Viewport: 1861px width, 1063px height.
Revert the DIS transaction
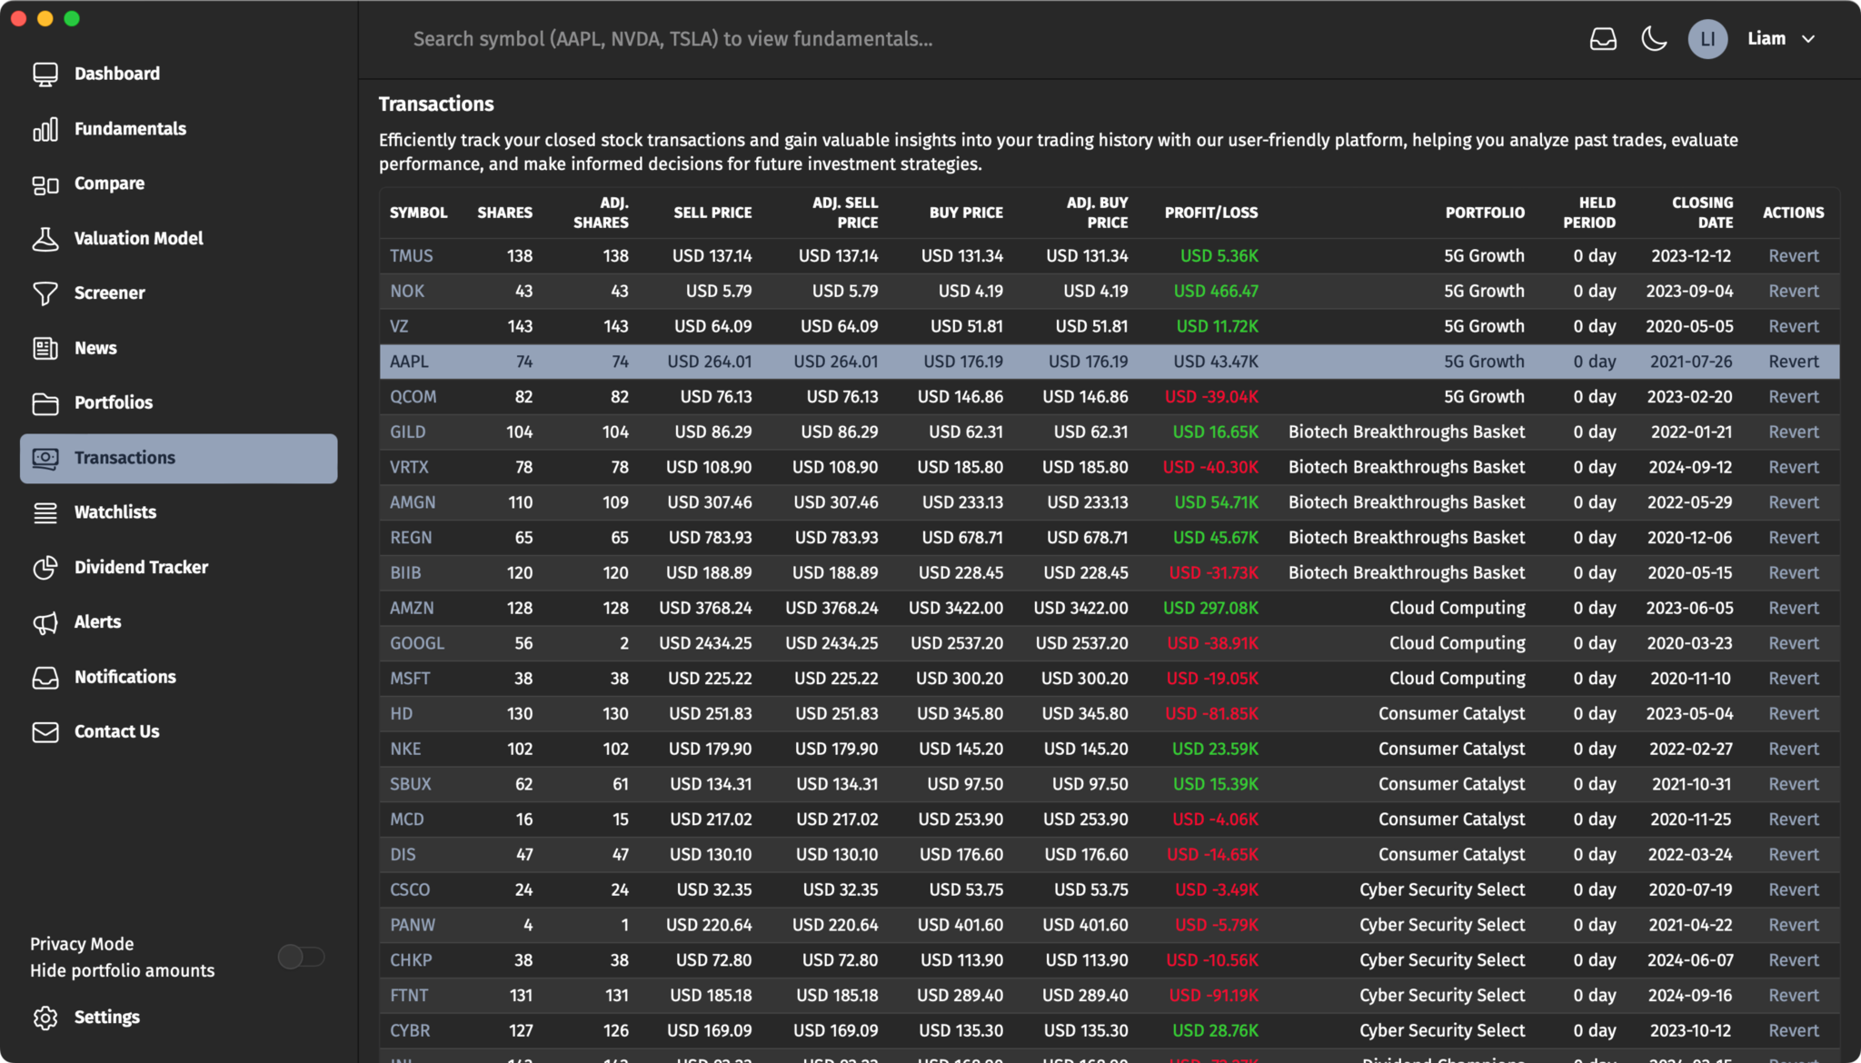(1793, 855)
